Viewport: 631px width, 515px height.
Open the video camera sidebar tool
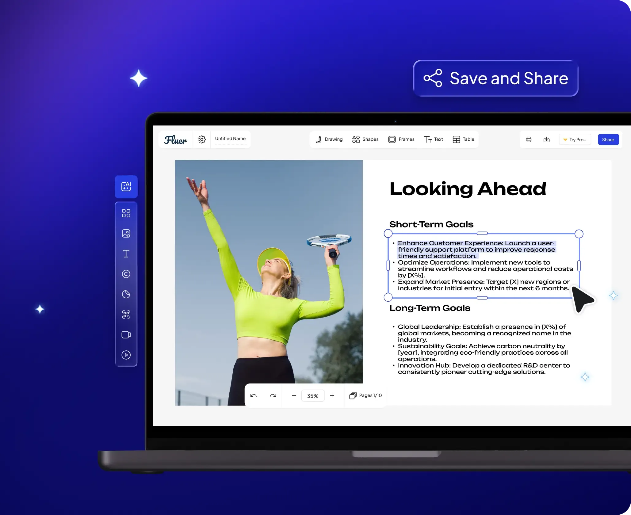tap(126, 335)
